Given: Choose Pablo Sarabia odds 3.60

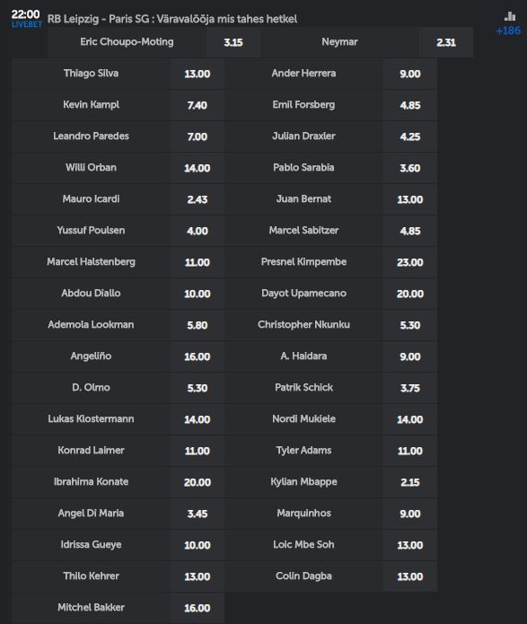Looking at the screenshot, I should tap(410, 168).
